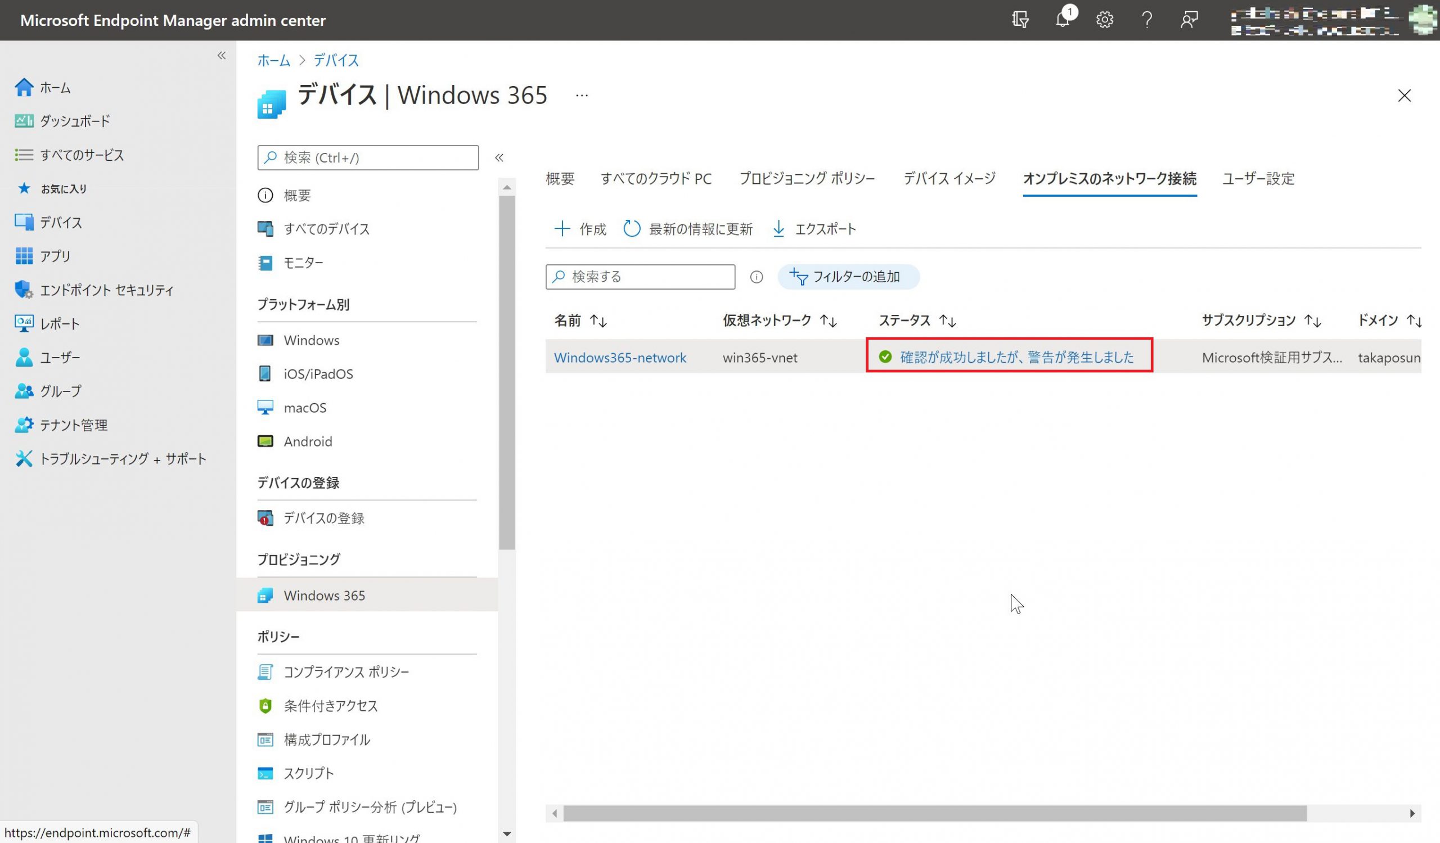Click the help question mark icon
This screenshot has height=843, width=1440.
point(1147,20)
